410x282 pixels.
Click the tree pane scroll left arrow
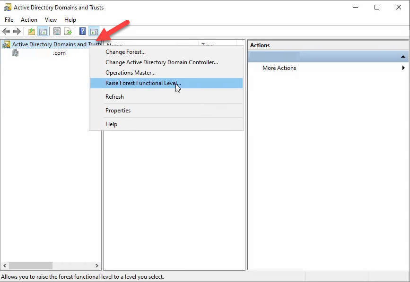tap(5, 266)
